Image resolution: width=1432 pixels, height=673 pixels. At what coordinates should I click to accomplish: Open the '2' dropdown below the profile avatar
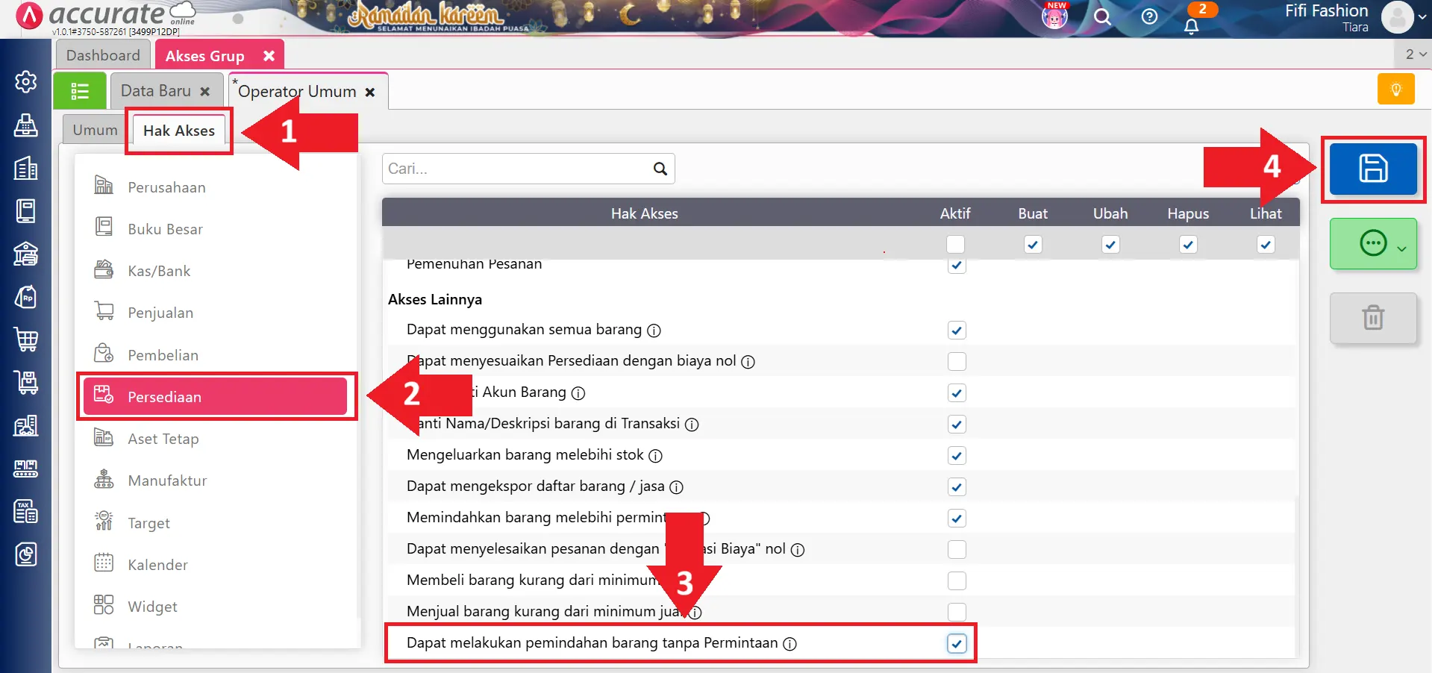coord(1412,53)
